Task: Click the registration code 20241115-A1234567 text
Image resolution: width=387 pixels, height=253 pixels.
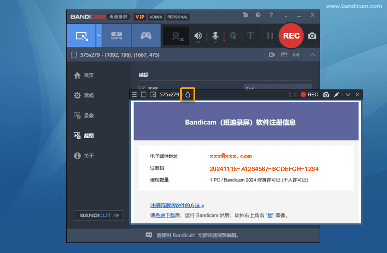Action: [x=264, y=169]
